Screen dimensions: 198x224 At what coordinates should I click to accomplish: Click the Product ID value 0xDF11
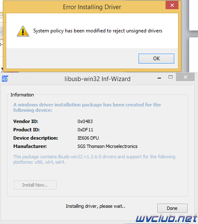pyautogui.click(x=85, y=130)
